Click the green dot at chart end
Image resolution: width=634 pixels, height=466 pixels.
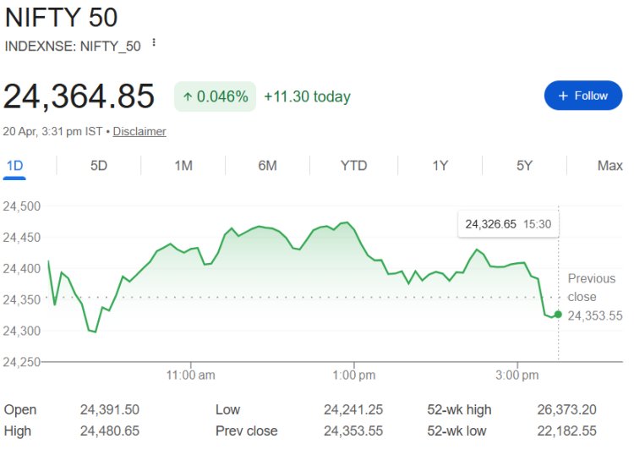click(x=558, y=315)
